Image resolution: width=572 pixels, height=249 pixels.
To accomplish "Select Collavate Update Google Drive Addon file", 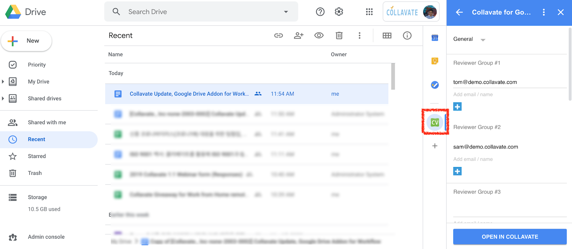I will tap(247, 94).
